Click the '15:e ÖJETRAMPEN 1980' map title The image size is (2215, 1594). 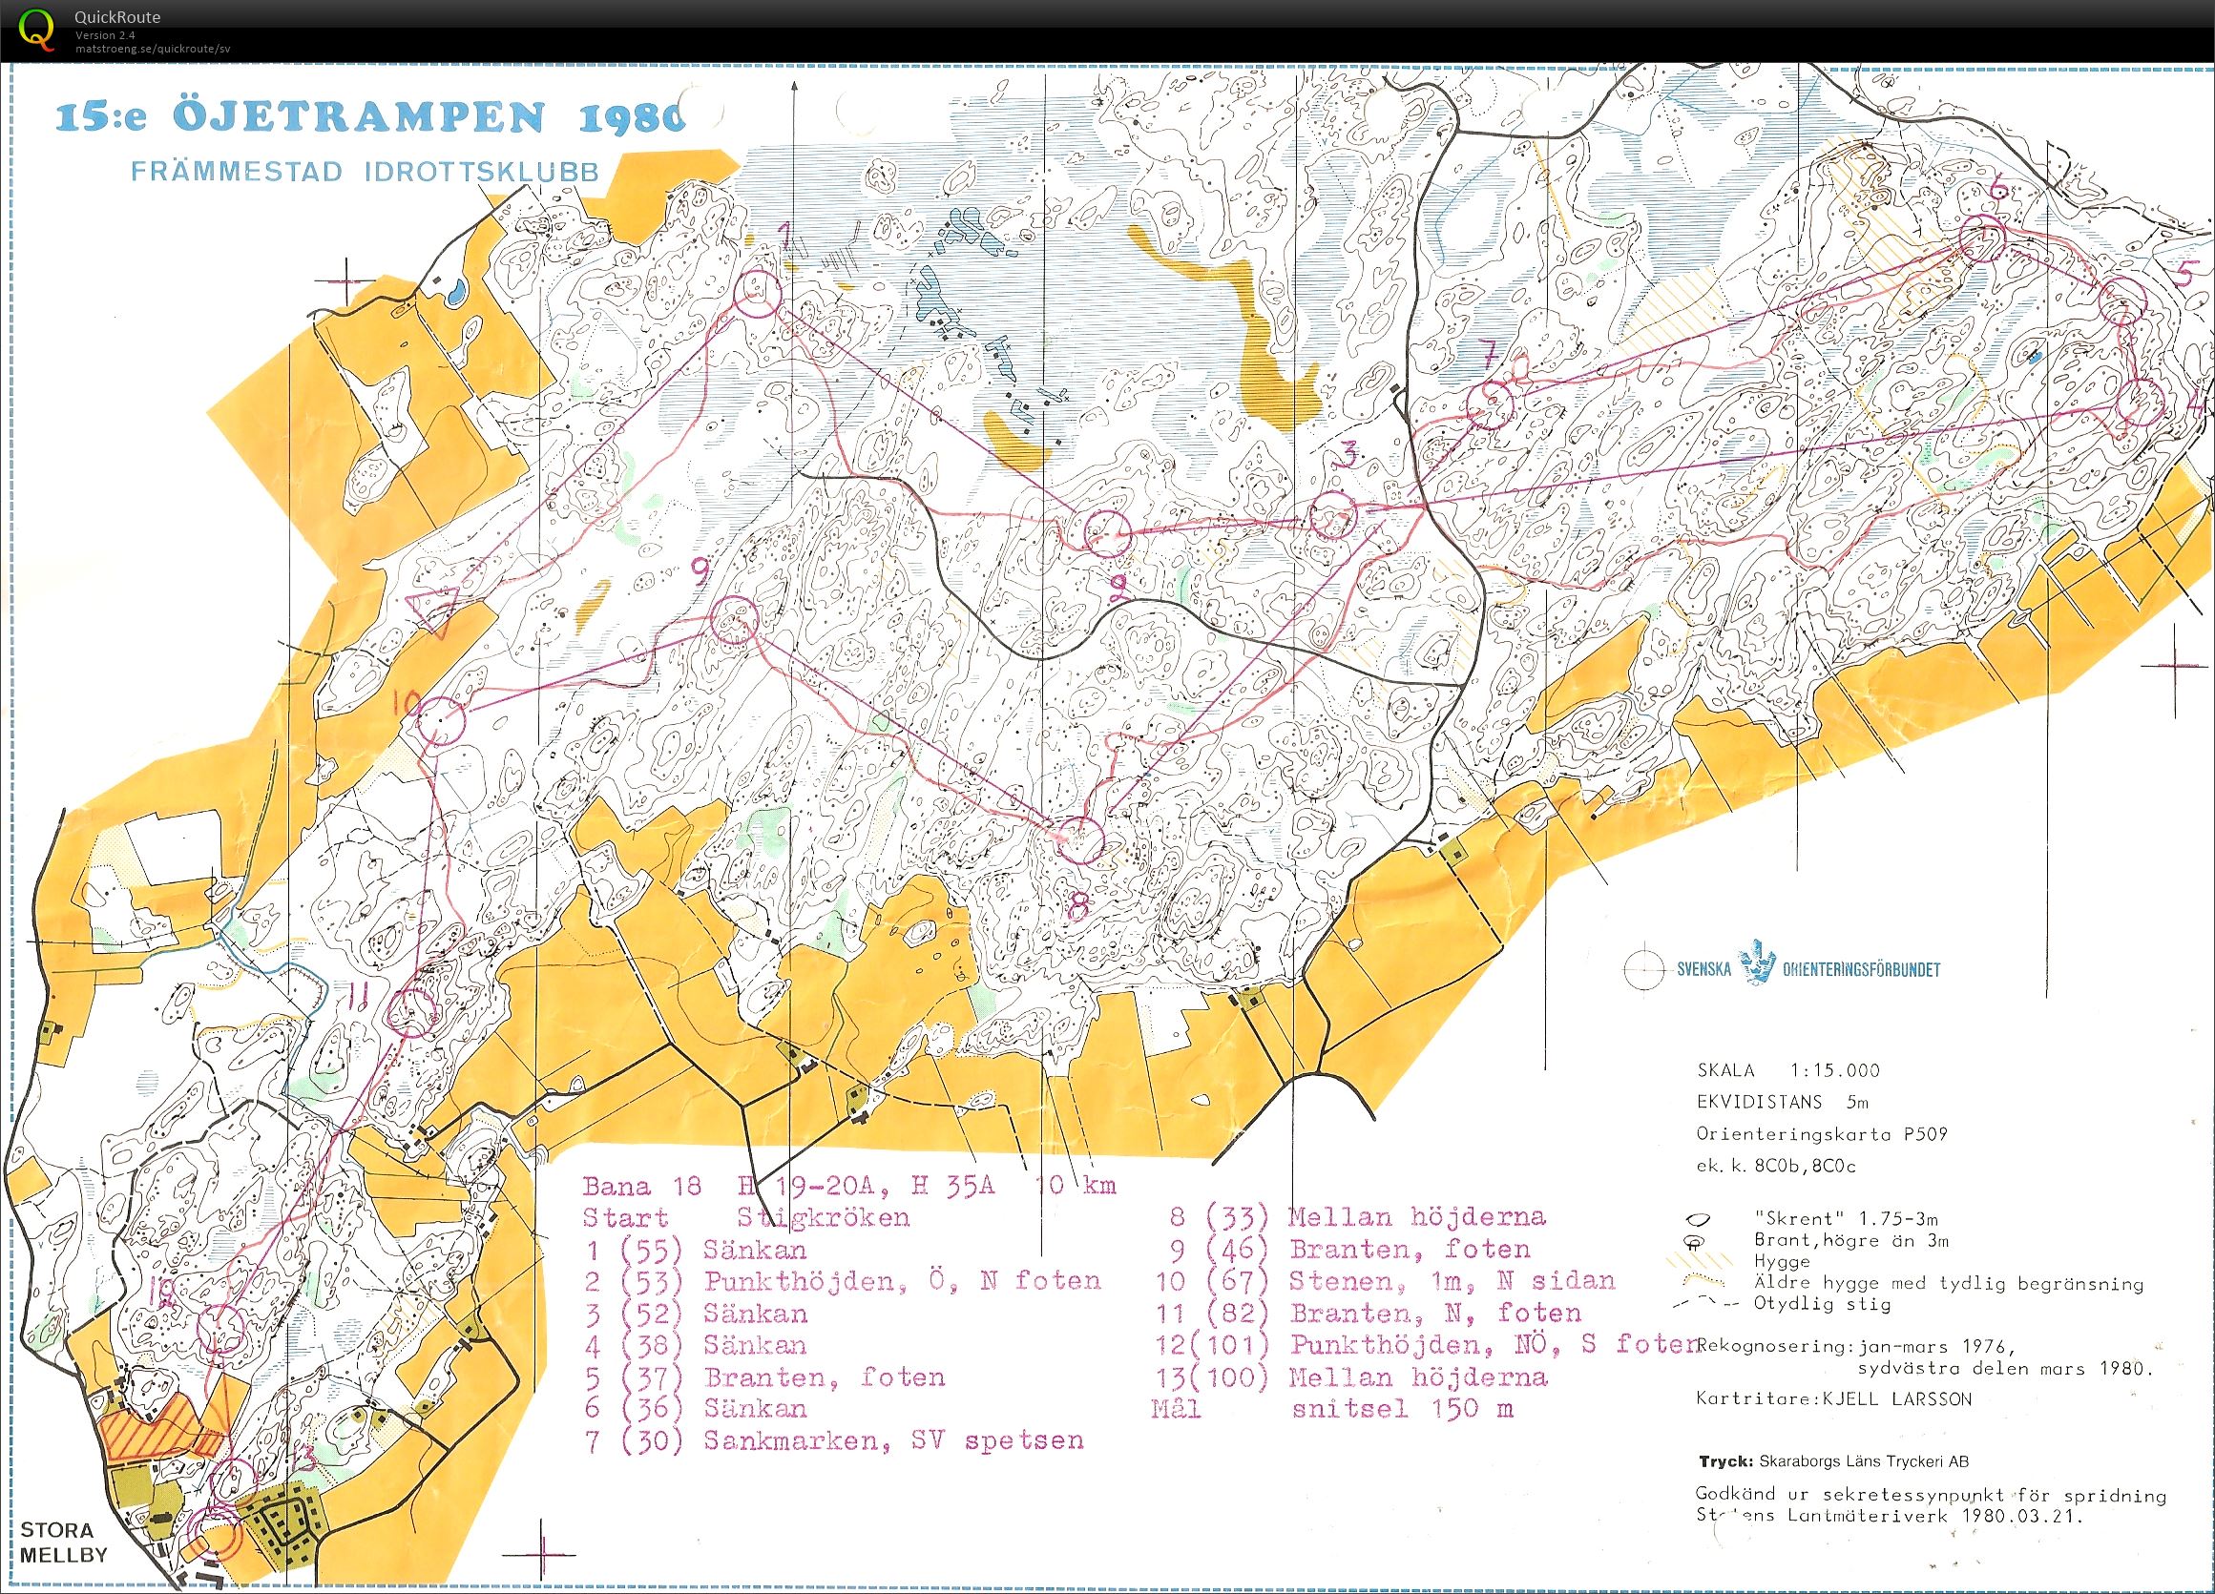(x=371, y=117)
